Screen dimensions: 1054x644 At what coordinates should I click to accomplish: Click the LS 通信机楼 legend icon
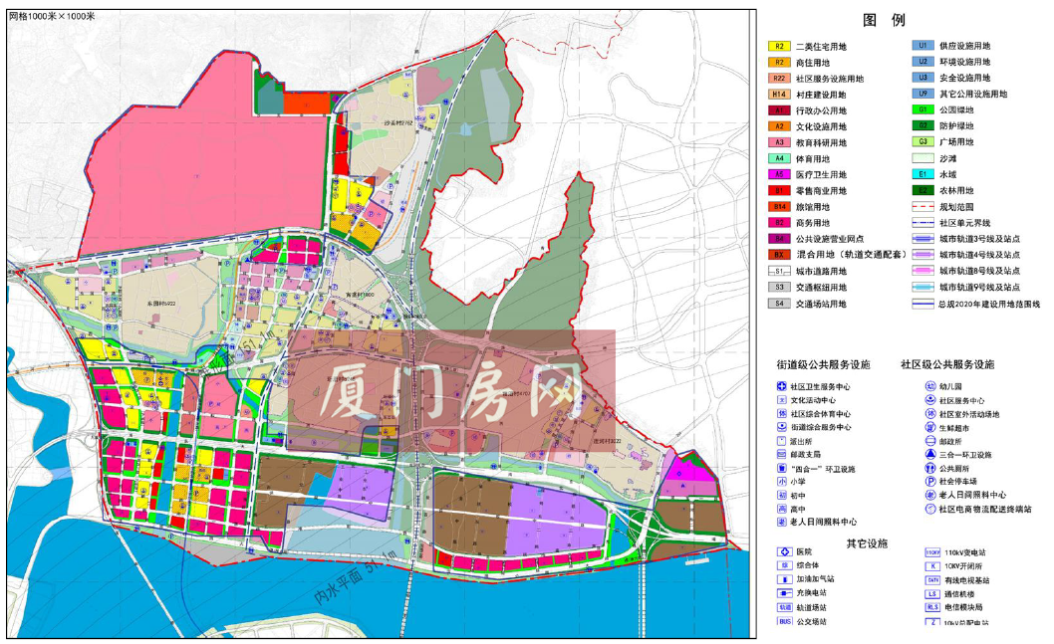pos(932,593)
